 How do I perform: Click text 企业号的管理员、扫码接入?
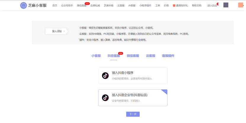coord(126,101)
